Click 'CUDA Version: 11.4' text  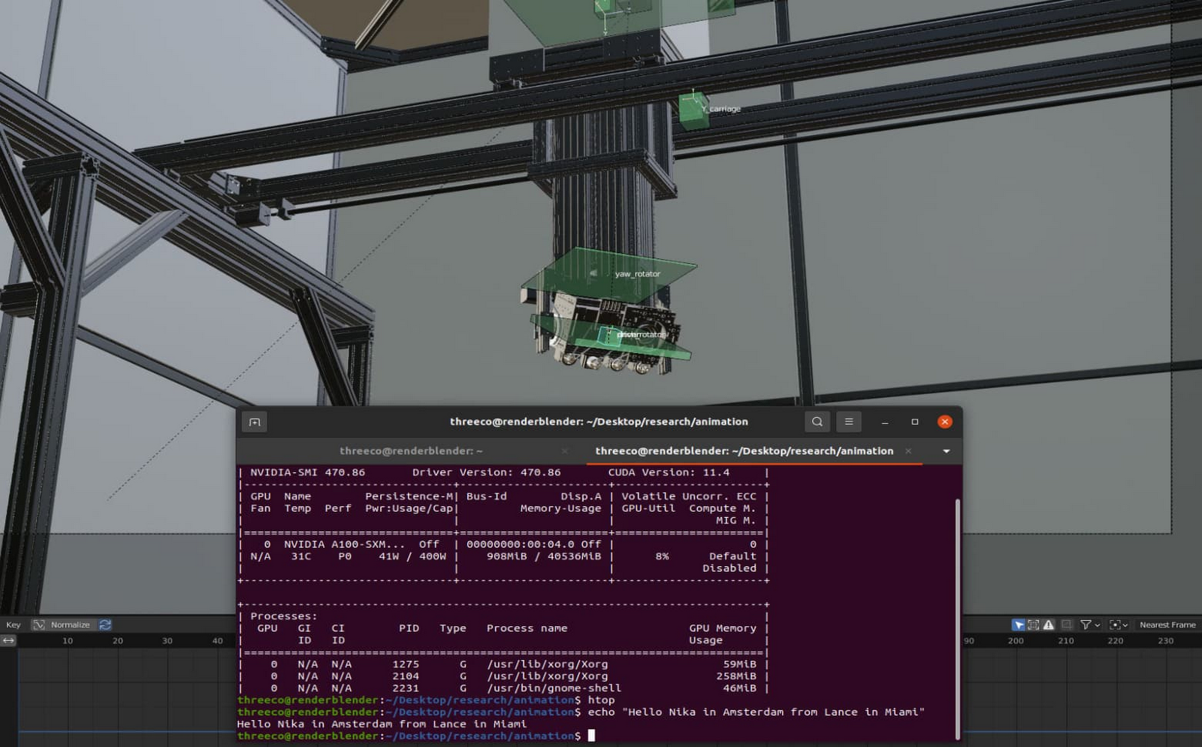(669, 472)
